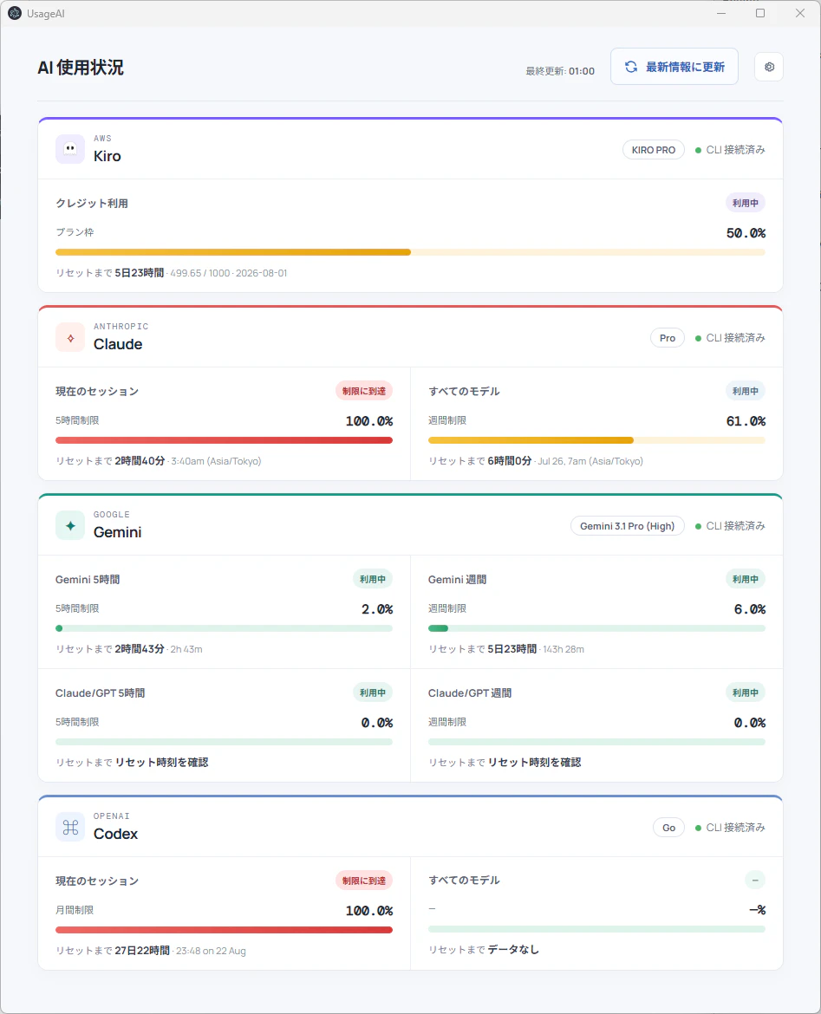Click the green CLI status dot for Kiro

tap(698, 150)
